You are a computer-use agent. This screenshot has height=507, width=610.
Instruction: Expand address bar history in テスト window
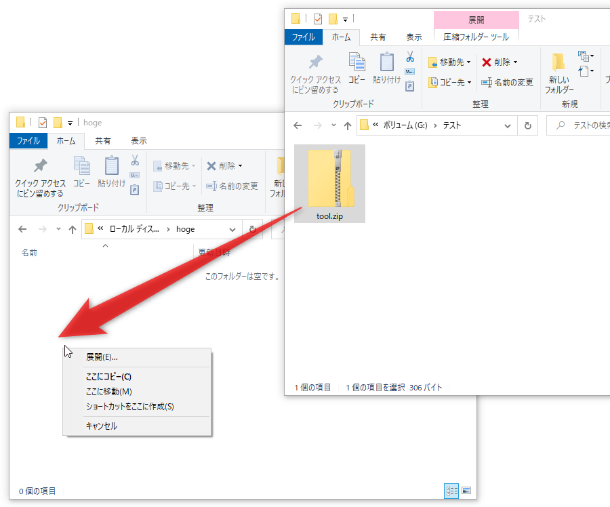pyautogui.click(x=507, y=125)
